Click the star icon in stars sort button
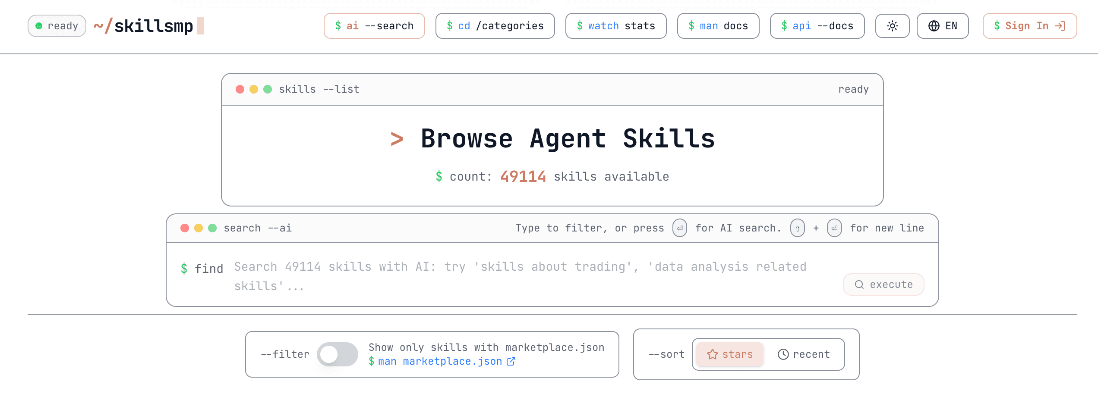1098x394 pixels. (713, 354)
